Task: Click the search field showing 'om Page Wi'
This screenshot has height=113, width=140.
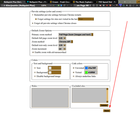Action: tap(83, 6)
